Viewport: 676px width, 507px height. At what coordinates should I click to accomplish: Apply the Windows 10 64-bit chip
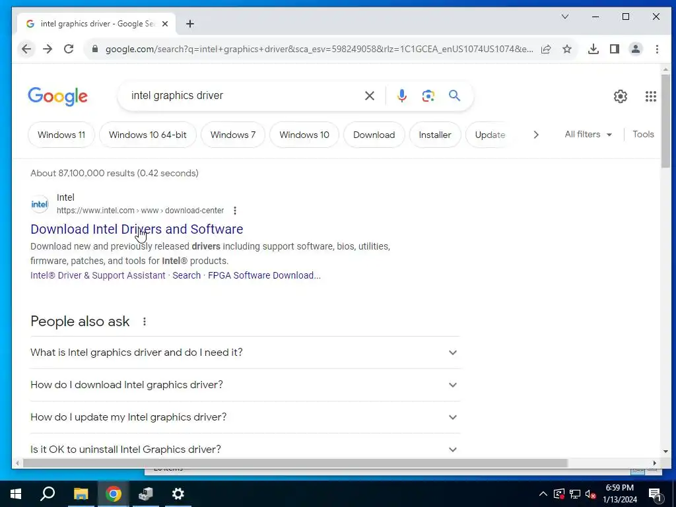(x=147, y=135)
